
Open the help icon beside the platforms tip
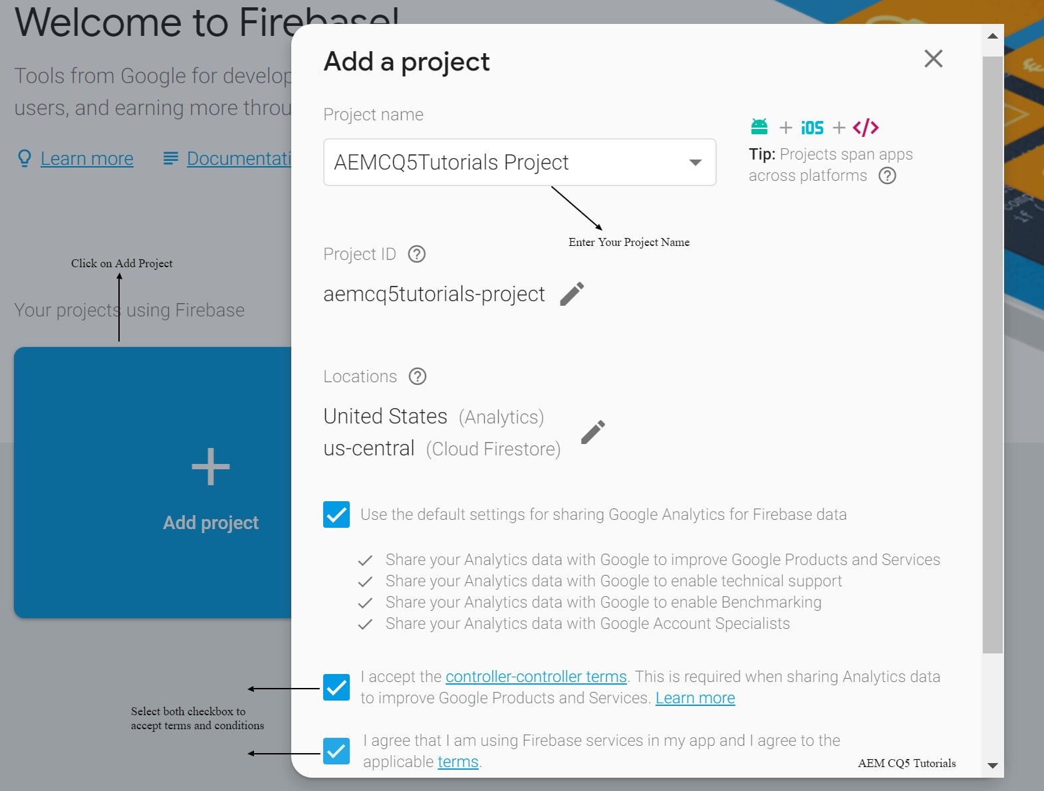click(888, 175)
